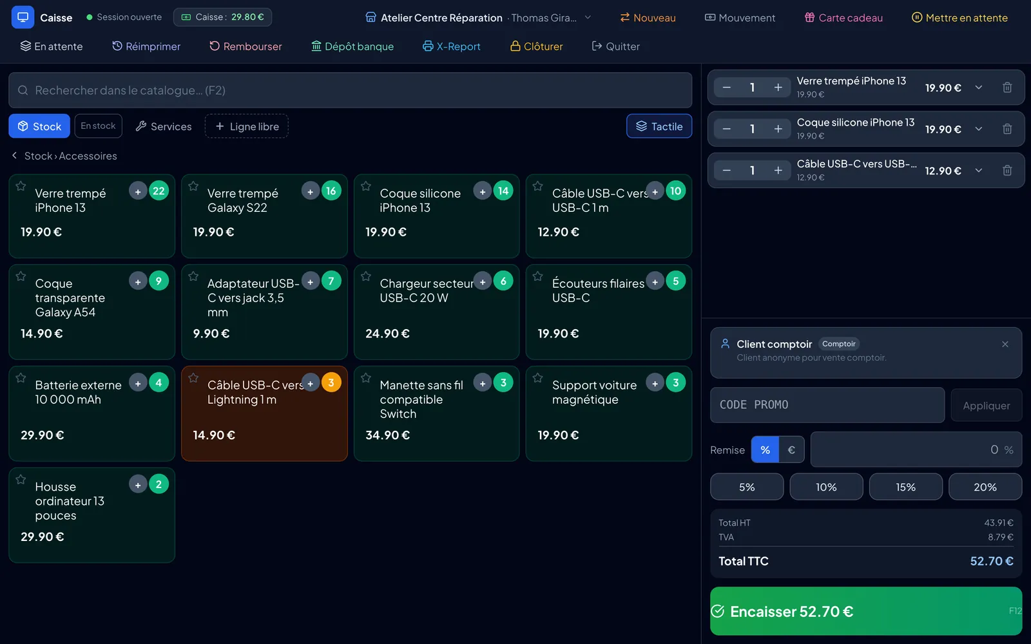Start a Nouveau sale
This screenshot has height=644, width=1031.
point(648,17)
